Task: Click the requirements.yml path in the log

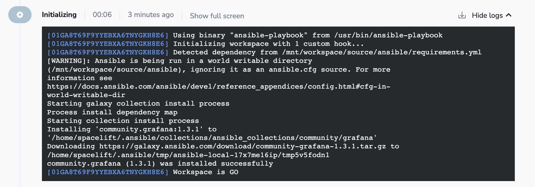Action: tap(382, 52)
